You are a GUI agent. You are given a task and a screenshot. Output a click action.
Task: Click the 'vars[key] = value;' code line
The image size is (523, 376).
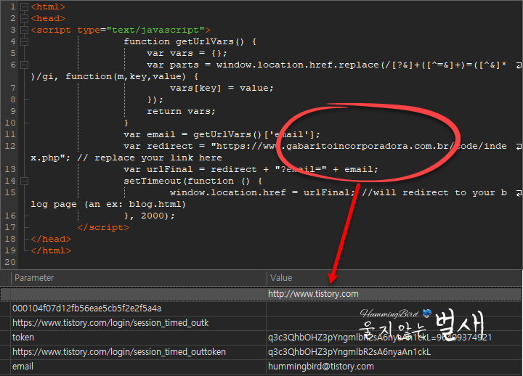tap(222, 89)
